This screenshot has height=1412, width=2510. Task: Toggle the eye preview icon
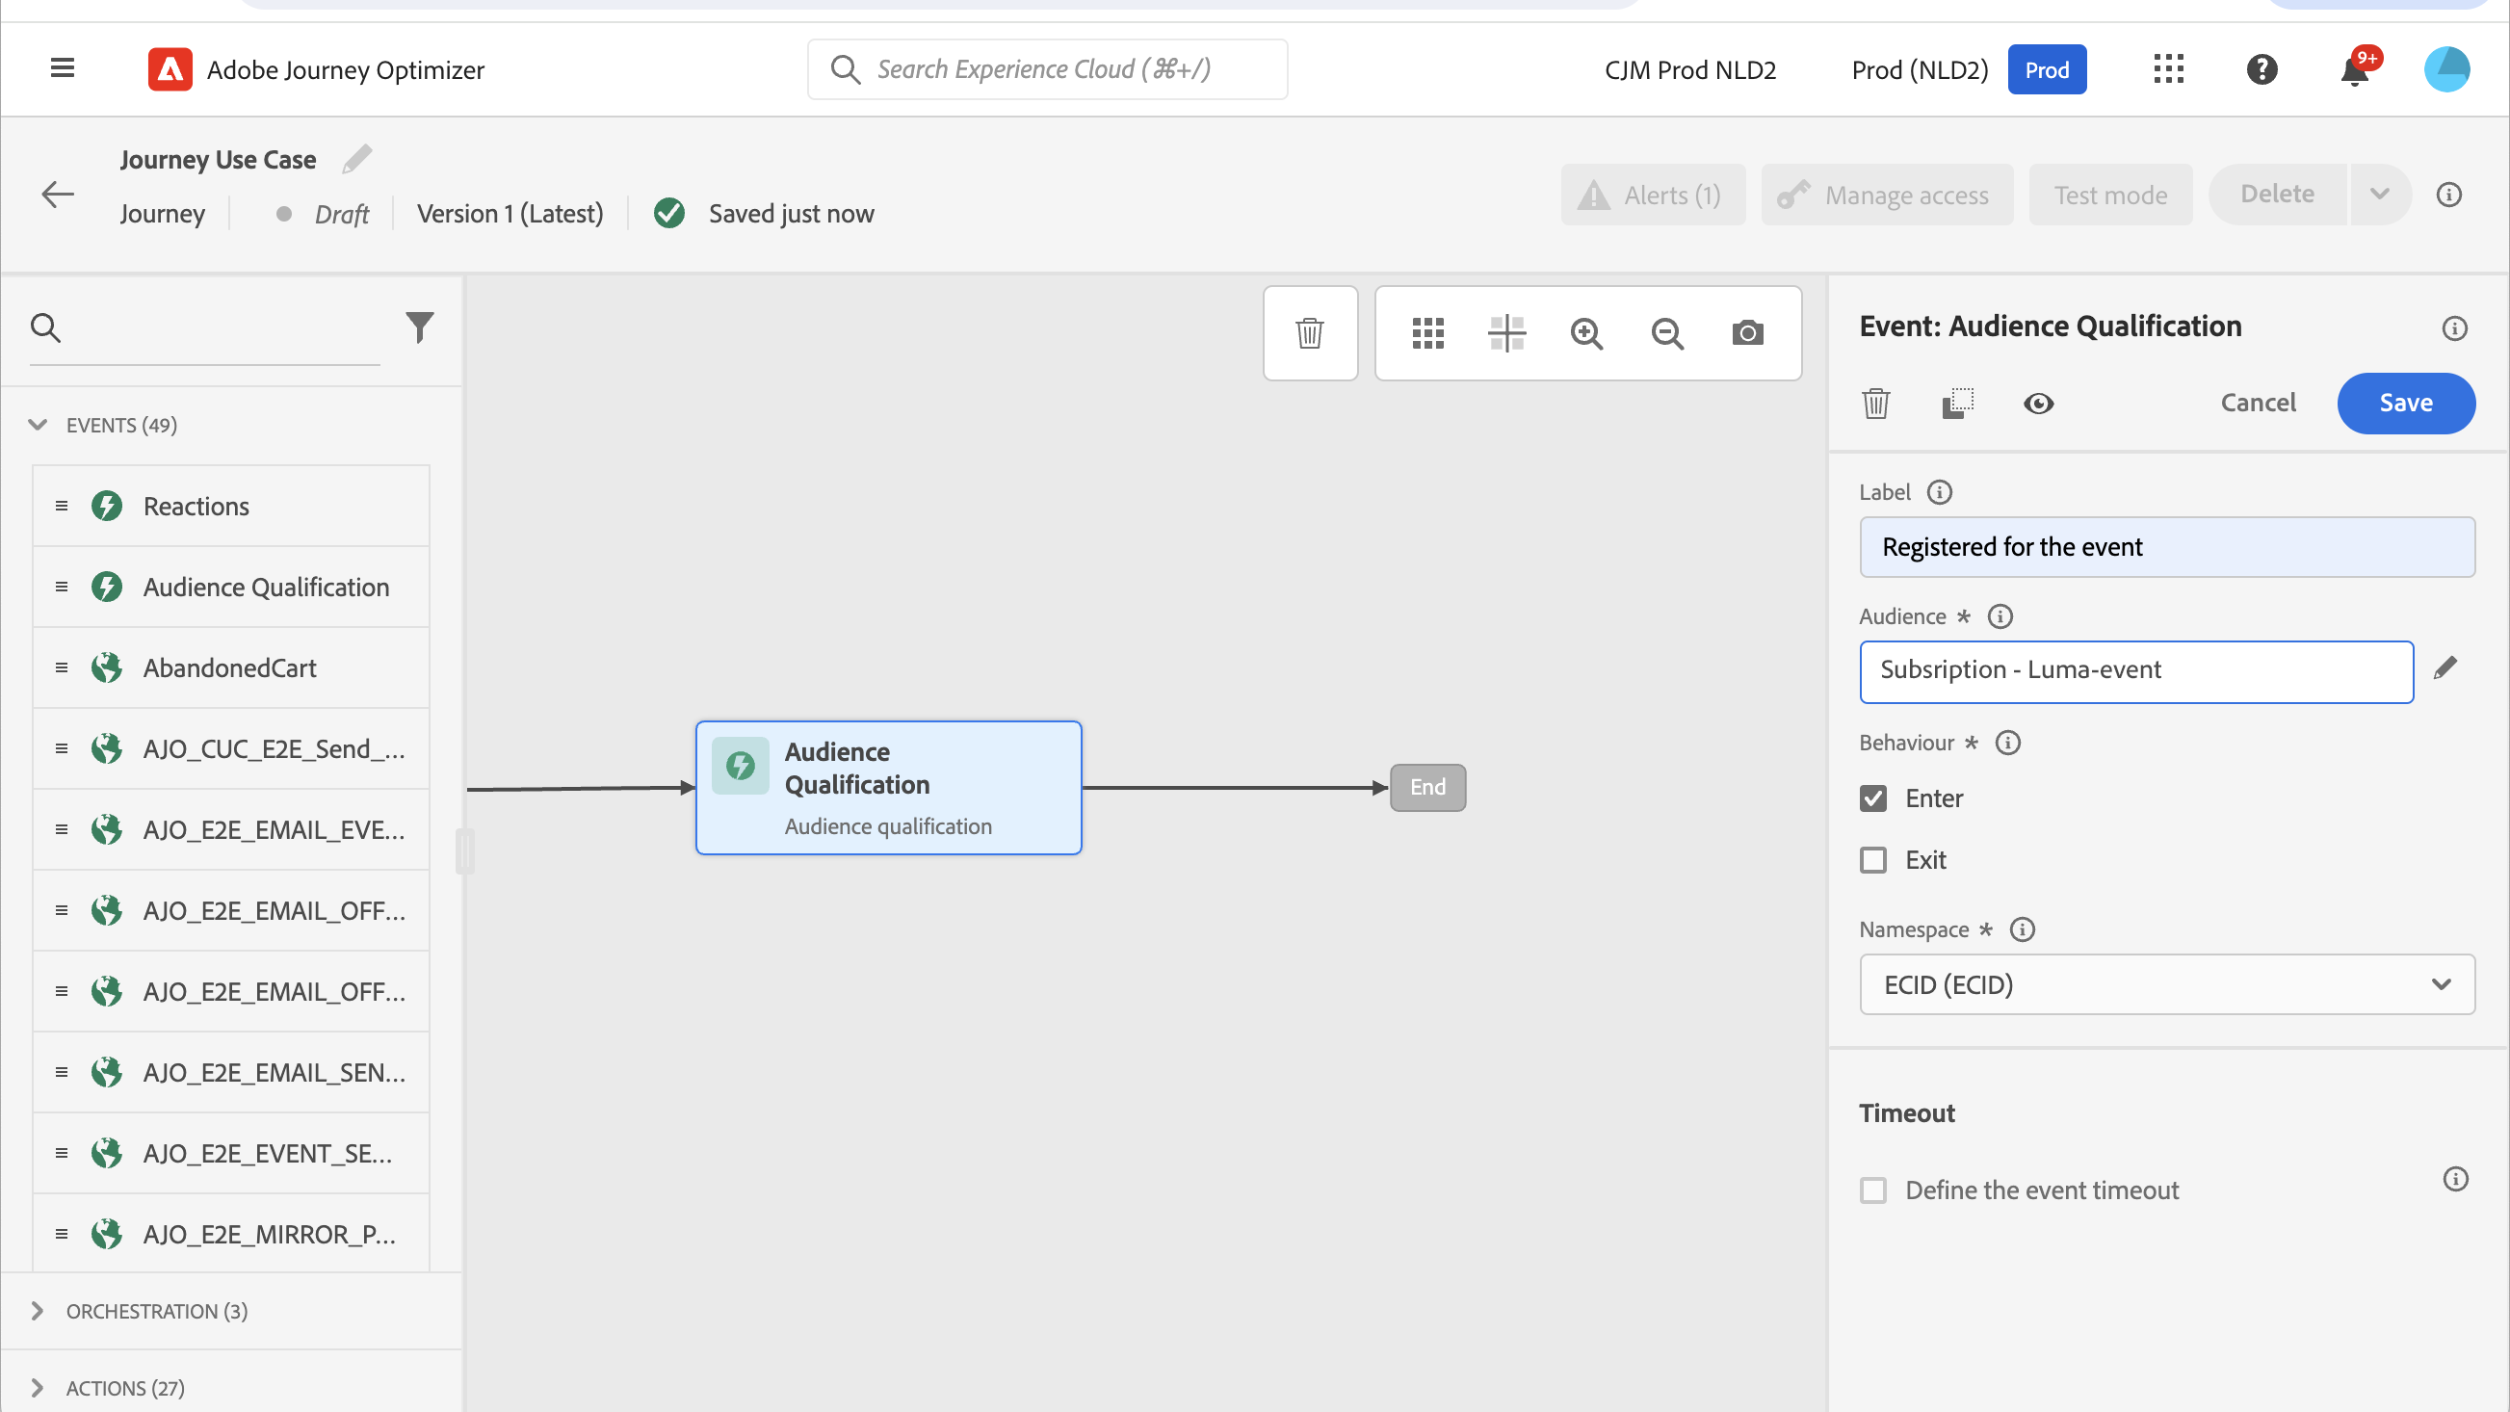point(2038,404)
